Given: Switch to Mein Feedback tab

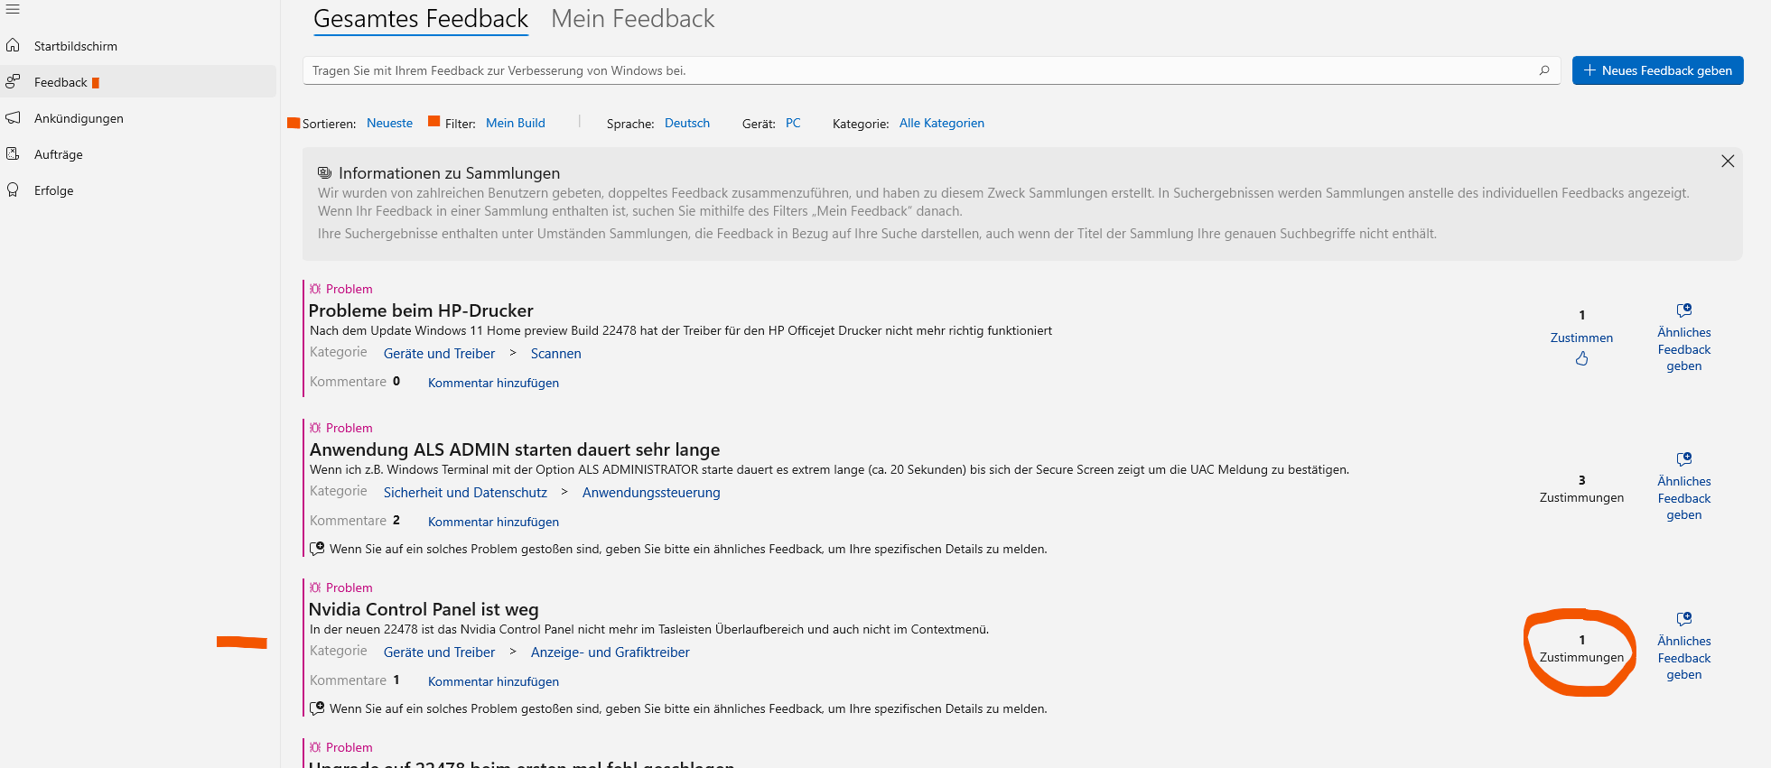Looking at the screenshot, I should pos(632,19).
